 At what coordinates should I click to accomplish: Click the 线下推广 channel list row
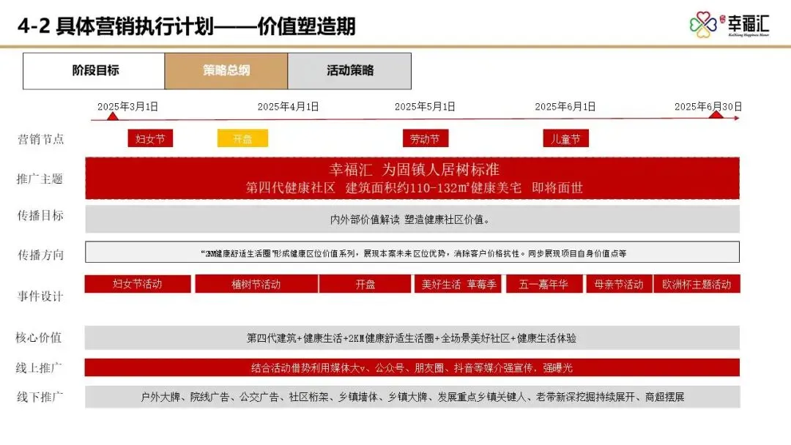click(413, 399)
